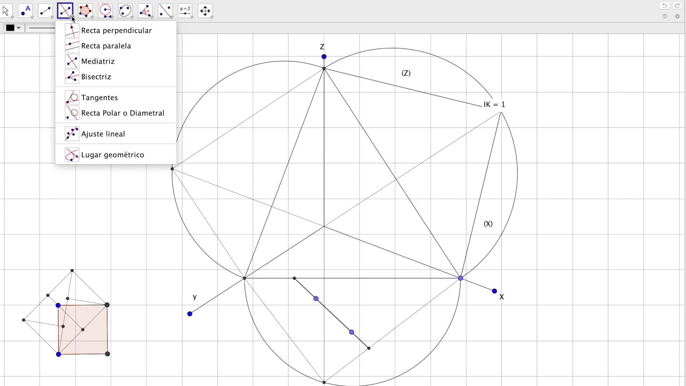Open the color dropdown arrow

(19, 28)
